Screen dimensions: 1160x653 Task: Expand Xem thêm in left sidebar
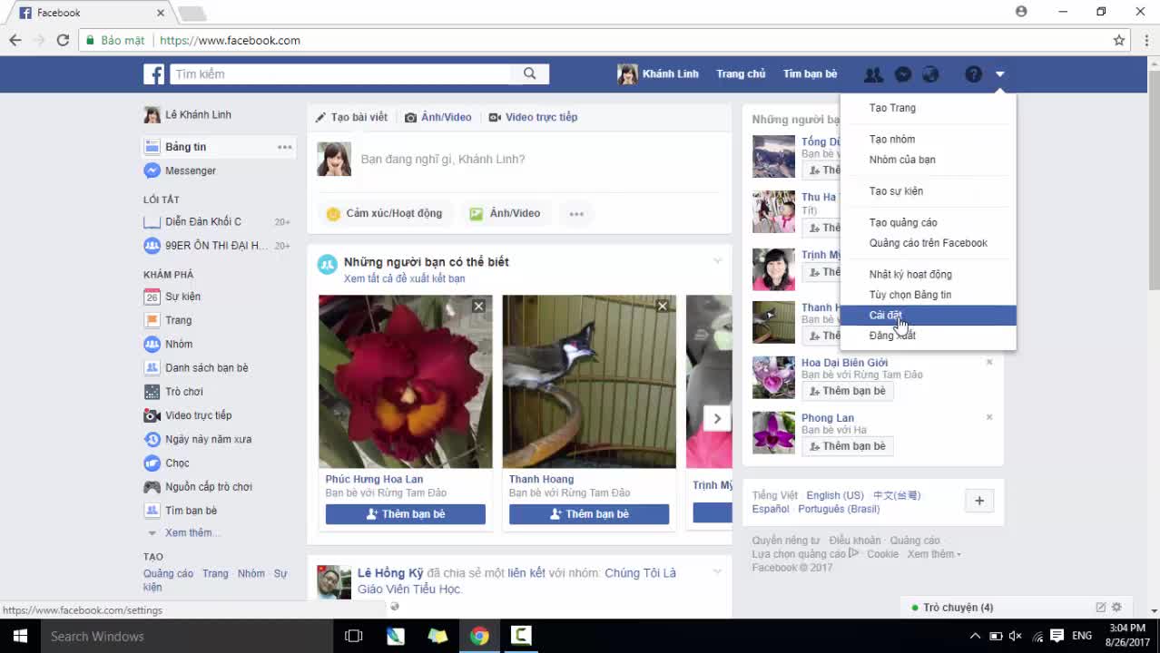[x=191, y=532]
